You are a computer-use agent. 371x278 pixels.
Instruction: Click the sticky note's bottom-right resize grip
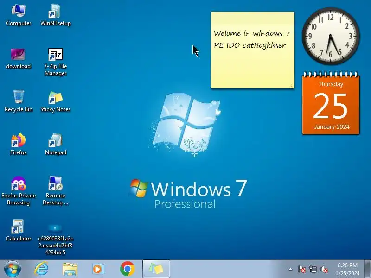(292, 85)
